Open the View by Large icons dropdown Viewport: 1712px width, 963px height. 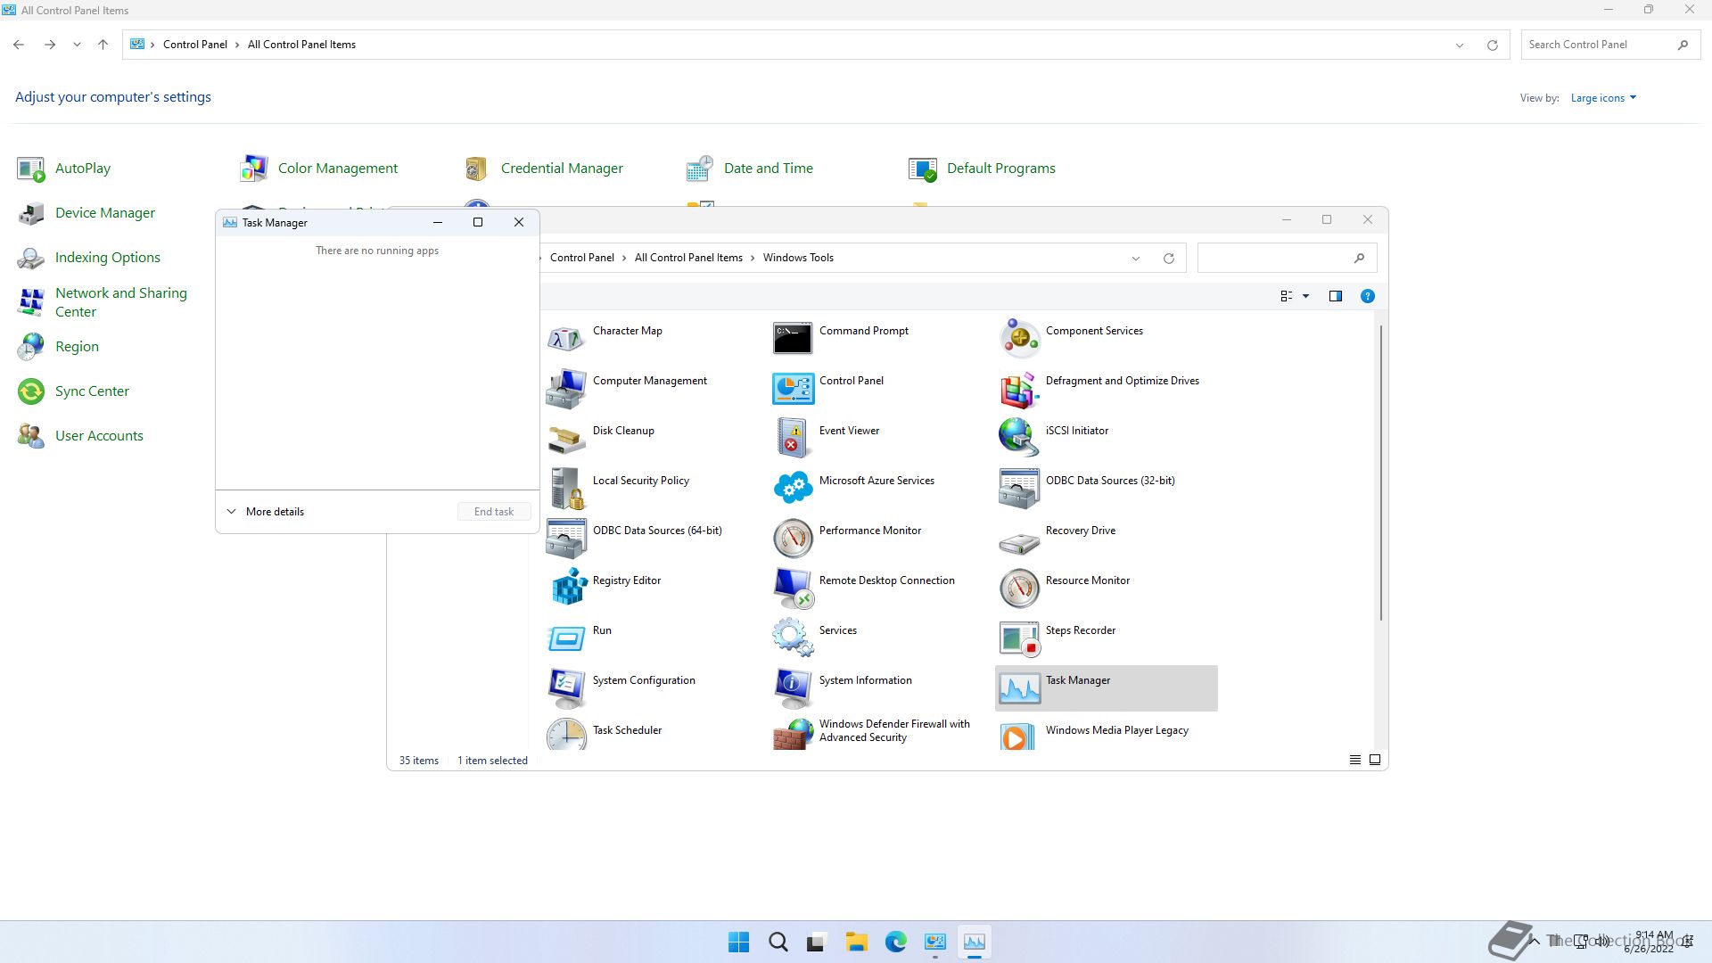(1603, 98)
